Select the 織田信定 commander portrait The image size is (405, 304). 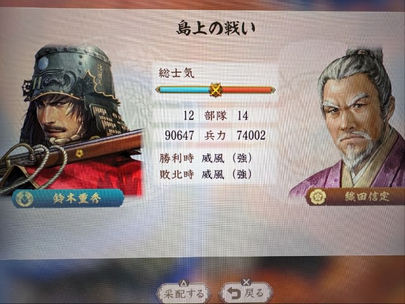pyautogui.click(x=349, y=120)
